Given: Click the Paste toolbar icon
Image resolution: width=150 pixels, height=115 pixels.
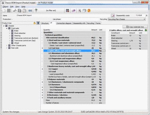Looking at the screenshot, I should point(24,10).
